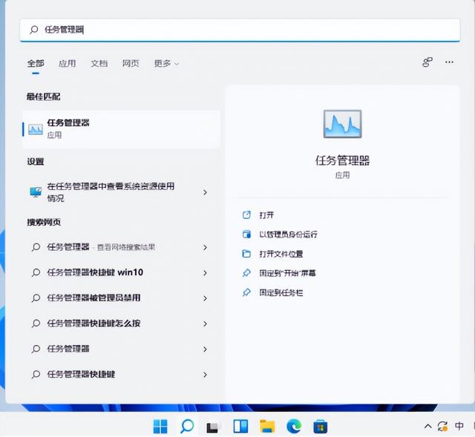
Task: Open Widgets from the taskbar
Action: pos(240,427)
